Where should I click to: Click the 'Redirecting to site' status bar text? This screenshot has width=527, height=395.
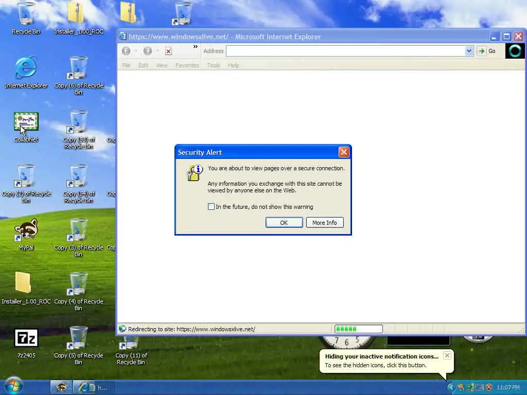pyautogui.click(x=191, y=329)
